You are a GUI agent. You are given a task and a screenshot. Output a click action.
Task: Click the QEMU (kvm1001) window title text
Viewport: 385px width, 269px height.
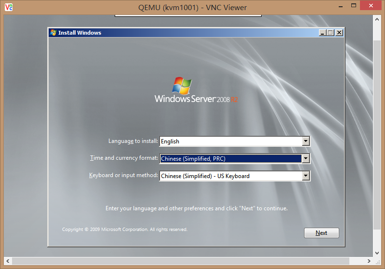[x=192, y=8]
